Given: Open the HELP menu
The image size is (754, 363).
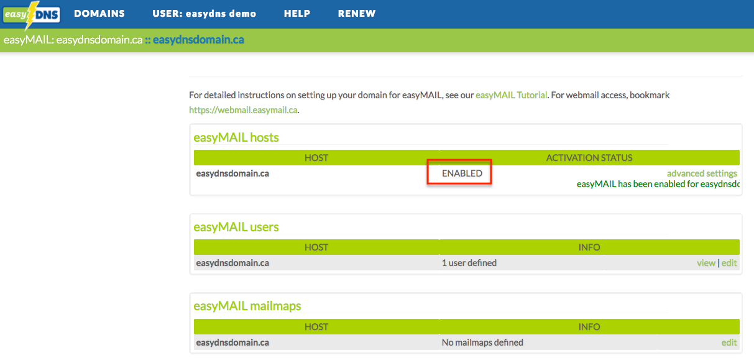Looking at the screenshot, I should 297,14.
